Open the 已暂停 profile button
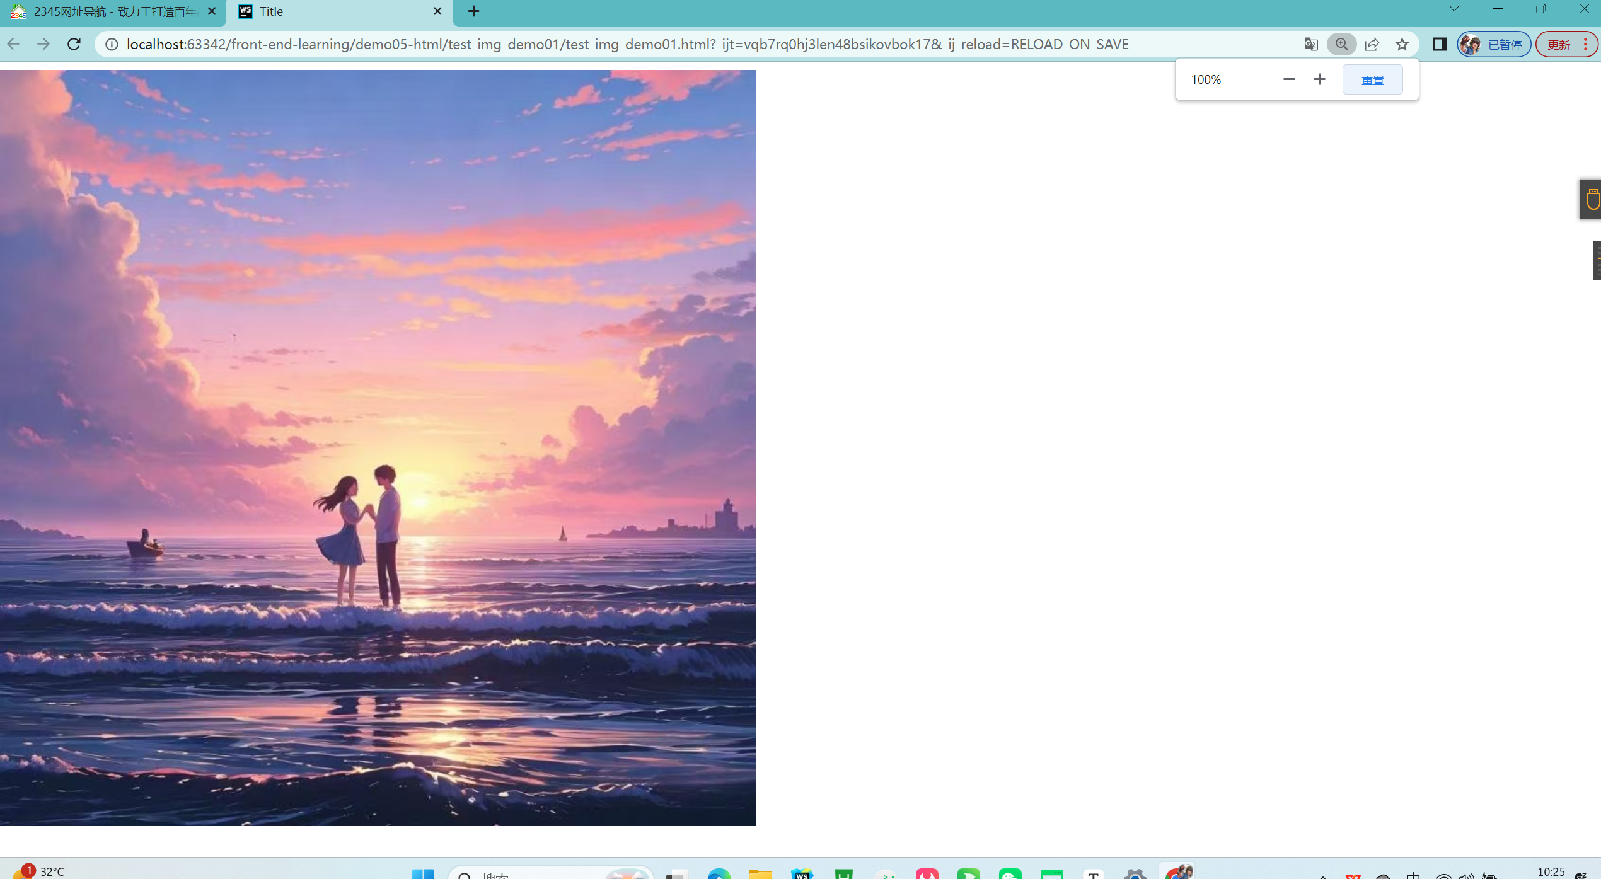The image size is (1601, 879). (x=1494, y=44)
